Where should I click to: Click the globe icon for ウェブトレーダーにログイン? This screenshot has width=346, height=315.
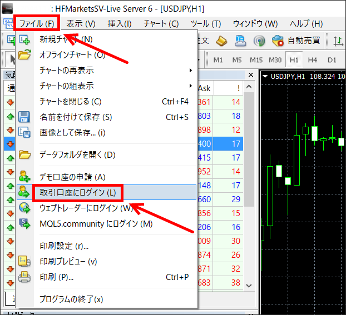tap(24, 208)
